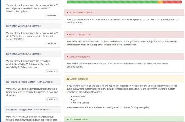The height and width of the screenshot is (122, 185).
Task: Open Read More for the WHMCS 6.0.3 announcement
Action: coord(52,16)
